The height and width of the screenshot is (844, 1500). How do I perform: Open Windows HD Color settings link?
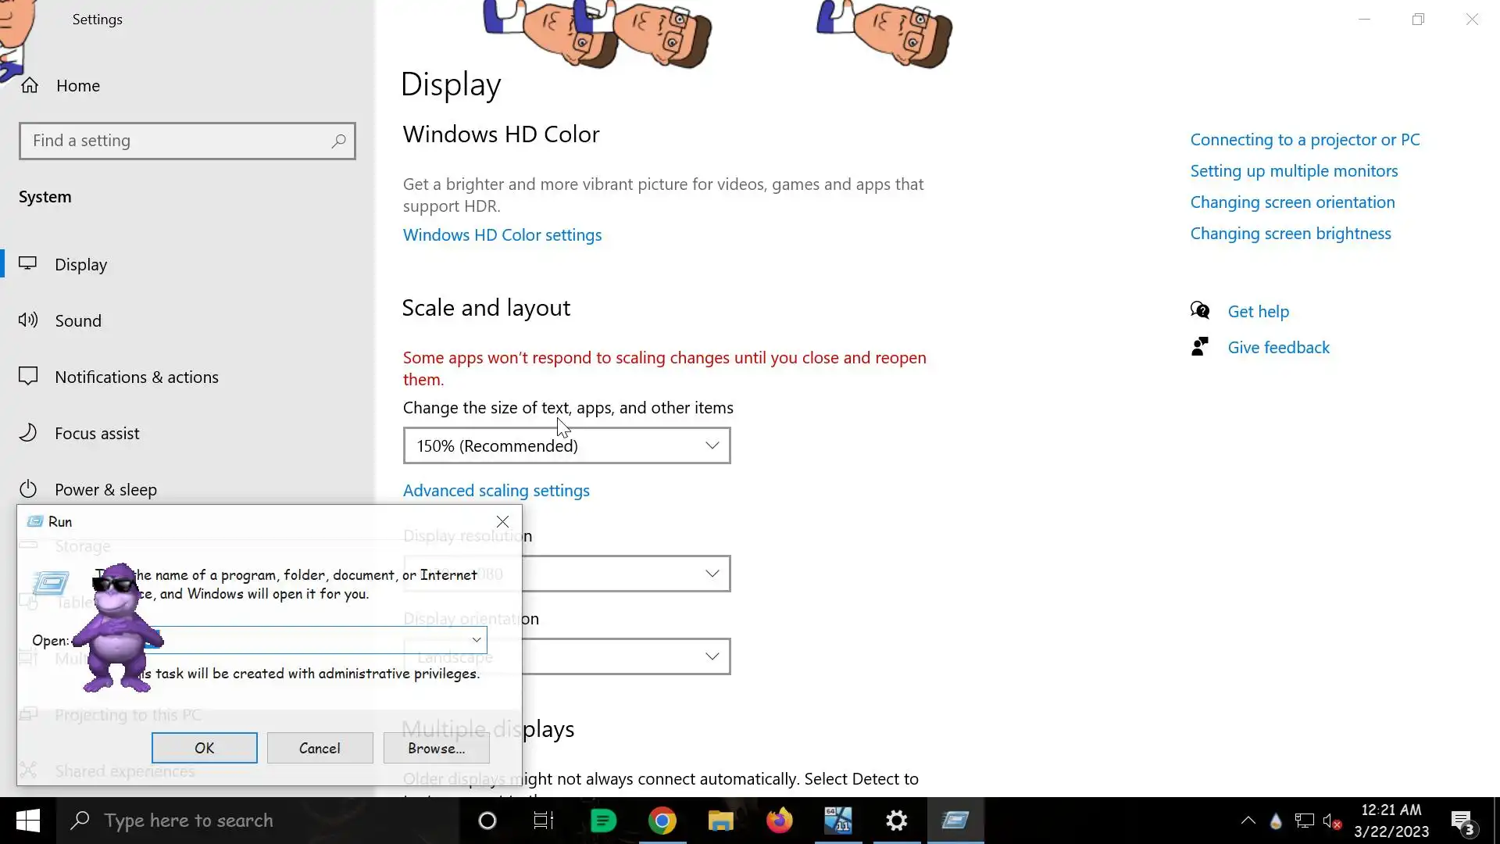(x=502, y=235)
